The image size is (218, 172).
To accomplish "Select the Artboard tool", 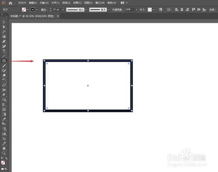I will [4, 138].
